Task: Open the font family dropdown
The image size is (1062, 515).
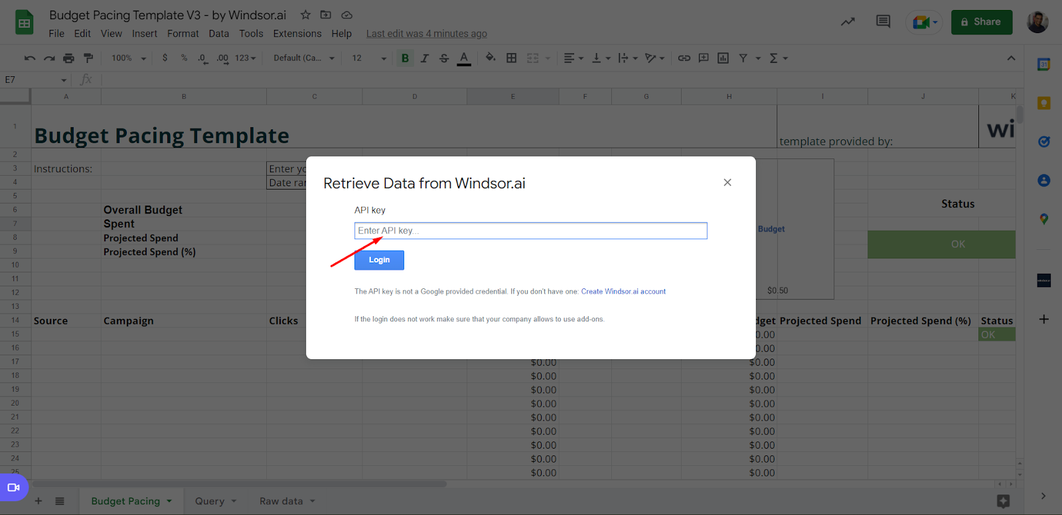Action: pos(304,58)
